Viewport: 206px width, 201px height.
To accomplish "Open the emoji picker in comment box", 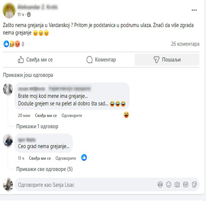I will coord(169,185).
